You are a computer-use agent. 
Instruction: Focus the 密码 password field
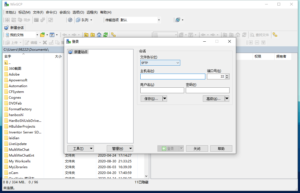[208, 90]
